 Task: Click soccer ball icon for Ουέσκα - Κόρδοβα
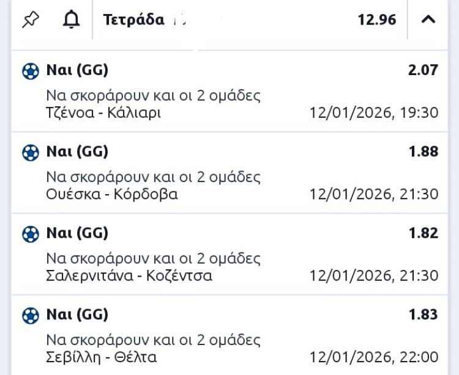pos(30,153)
